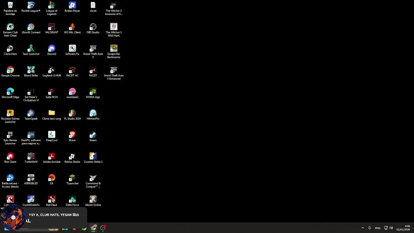Select the Clone Hero desktop shortcut

click(x=10, y=50)
